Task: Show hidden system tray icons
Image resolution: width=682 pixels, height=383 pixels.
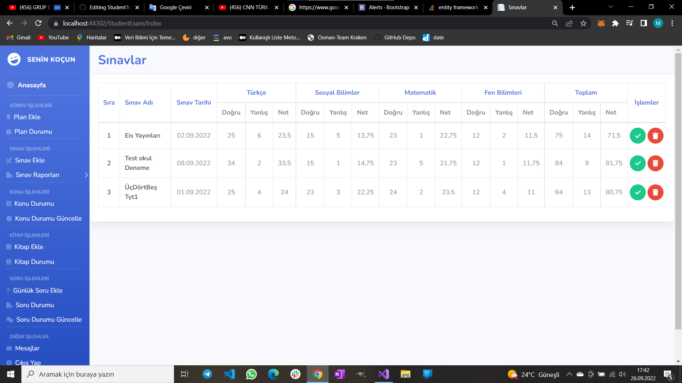Action: 569,374
